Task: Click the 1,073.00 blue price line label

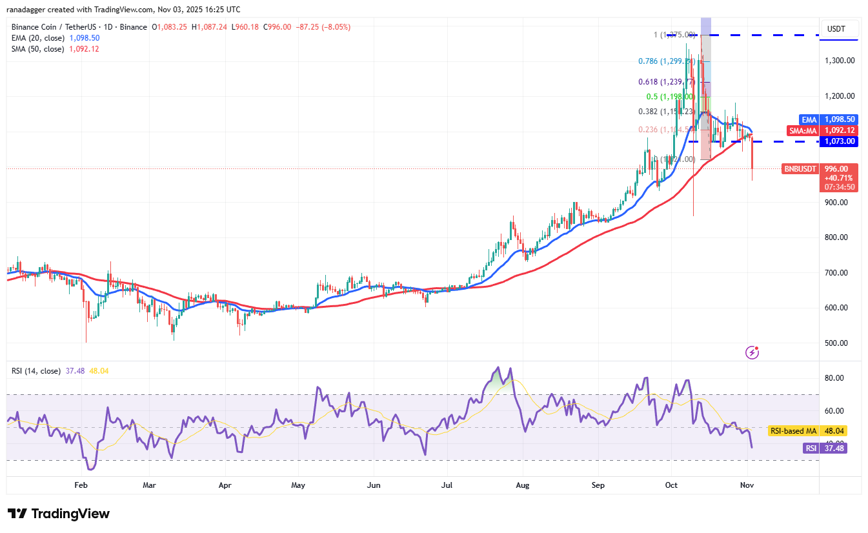Action: click(x=838, y=141)
